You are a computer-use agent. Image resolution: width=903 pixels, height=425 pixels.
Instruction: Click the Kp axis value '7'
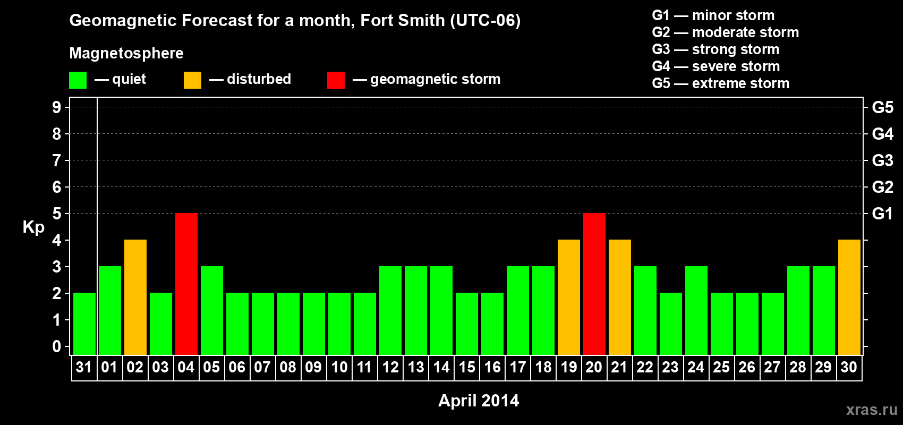[57, 160]
